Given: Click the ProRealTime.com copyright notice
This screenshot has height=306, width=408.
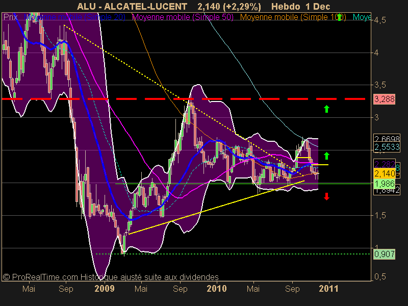Looking at the screenshot, I should tap(111, 277).
